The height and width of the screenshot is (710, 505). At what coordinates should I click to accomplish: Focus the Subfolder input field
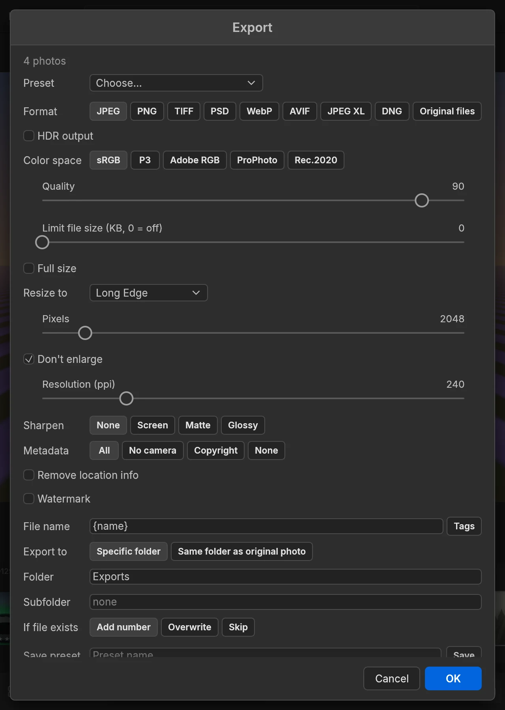(x=286, y=602)
